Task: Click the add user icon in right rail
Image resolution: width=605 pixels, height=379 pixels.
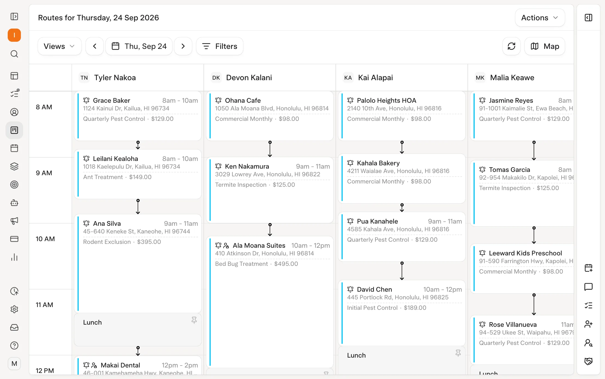Action: pyautogui.click(x=588, y=324)
